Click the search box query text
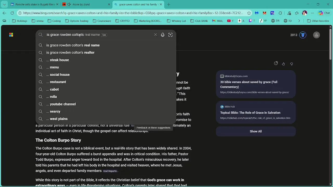333x187 pixels. [65, 35]
